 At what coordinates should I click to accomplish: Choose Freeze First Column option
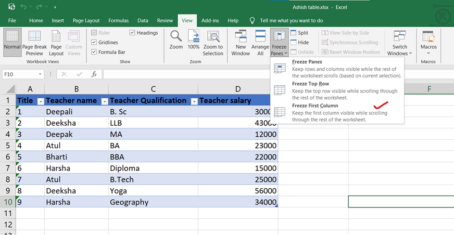point(315,106)
